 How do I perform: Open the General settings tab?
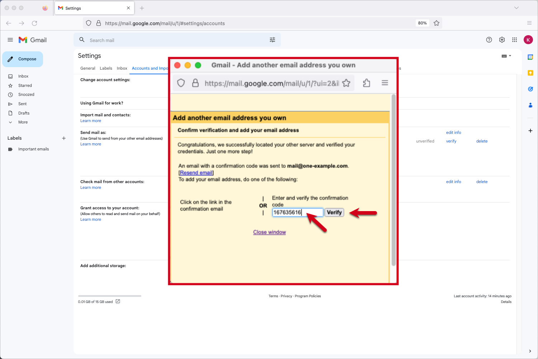pos(88,68)
